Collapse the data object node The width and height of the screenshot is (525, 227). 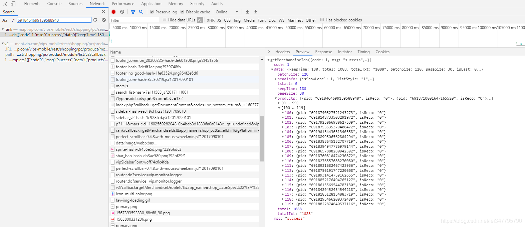(272, 70)
